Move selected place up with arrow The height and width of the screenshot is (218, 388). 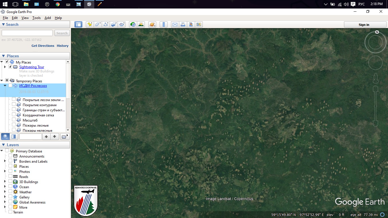(46, 137)
